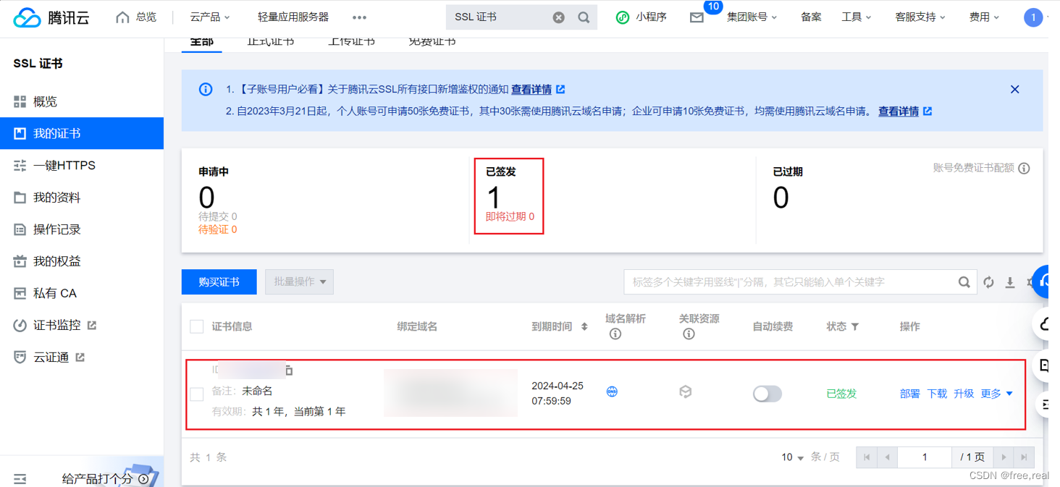Expand the 更多 actions dropdown
This screenshot has width=1060, height=487.
click(x=997, y=394)
